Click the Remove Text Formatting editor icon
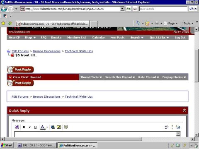The width and height of the screenshot is (199, 149). 17,127
